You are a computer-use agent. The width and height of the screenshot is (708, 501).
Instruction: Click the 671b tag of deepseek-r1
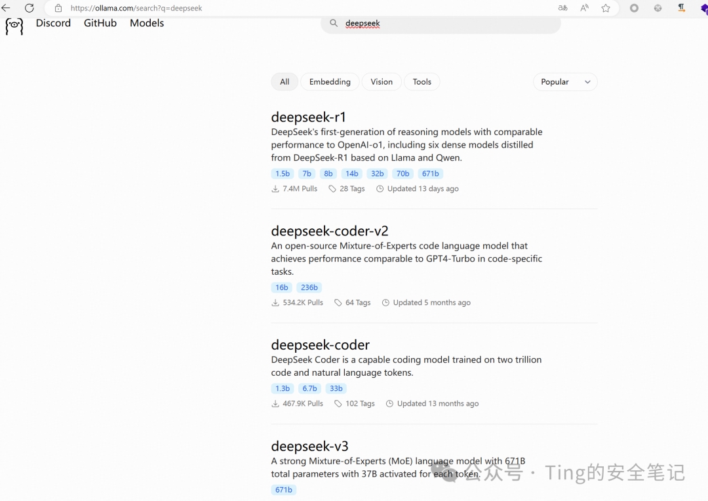tap(430, 174)
